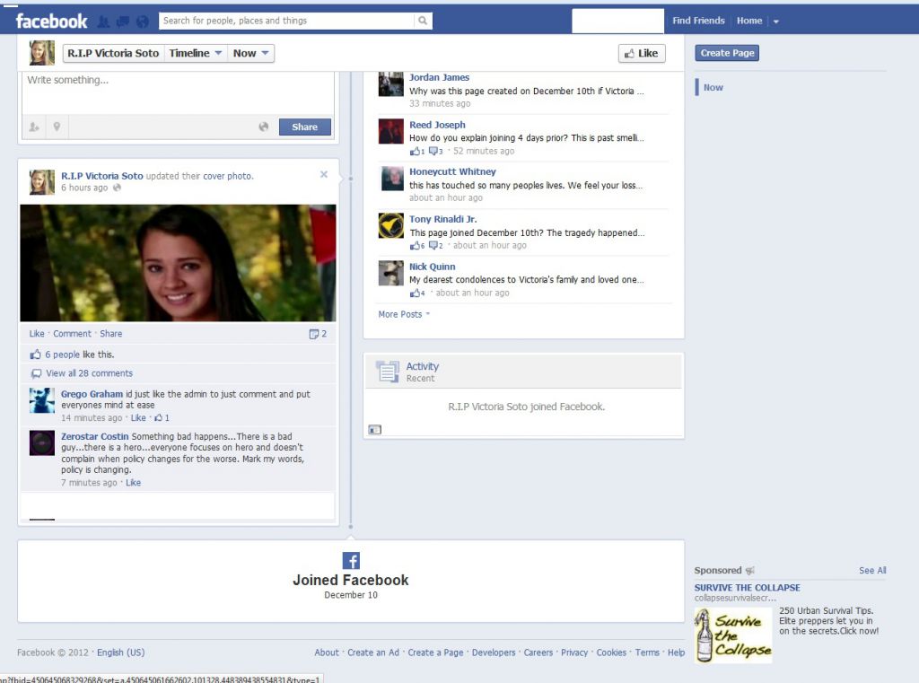Image resolution: width=919 pixels, height=683 pixels.
Task: Open the Create an Ad footer link
Action: [x=373, y=652]
